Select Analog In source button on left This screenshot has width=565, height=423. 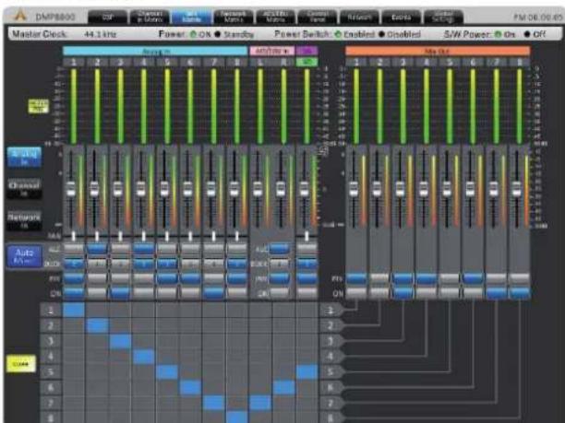24,158
